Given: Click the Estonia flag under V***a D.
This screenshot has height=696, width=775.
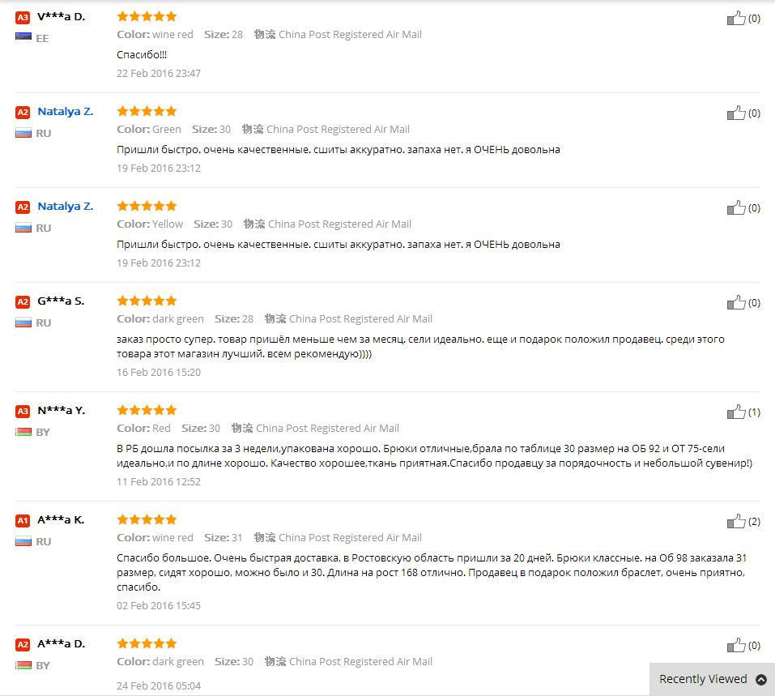Looking at the screenshot, I should point(23,37).
